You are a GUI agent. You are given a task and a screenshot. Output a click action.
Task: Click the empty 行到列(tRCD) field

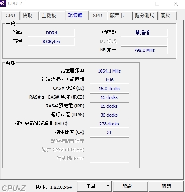109,159
